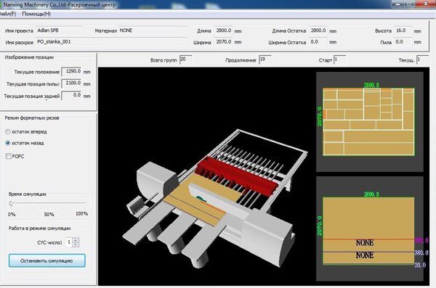Click the Текущее положение value field
436x288 pixels.
click(71, 72)
